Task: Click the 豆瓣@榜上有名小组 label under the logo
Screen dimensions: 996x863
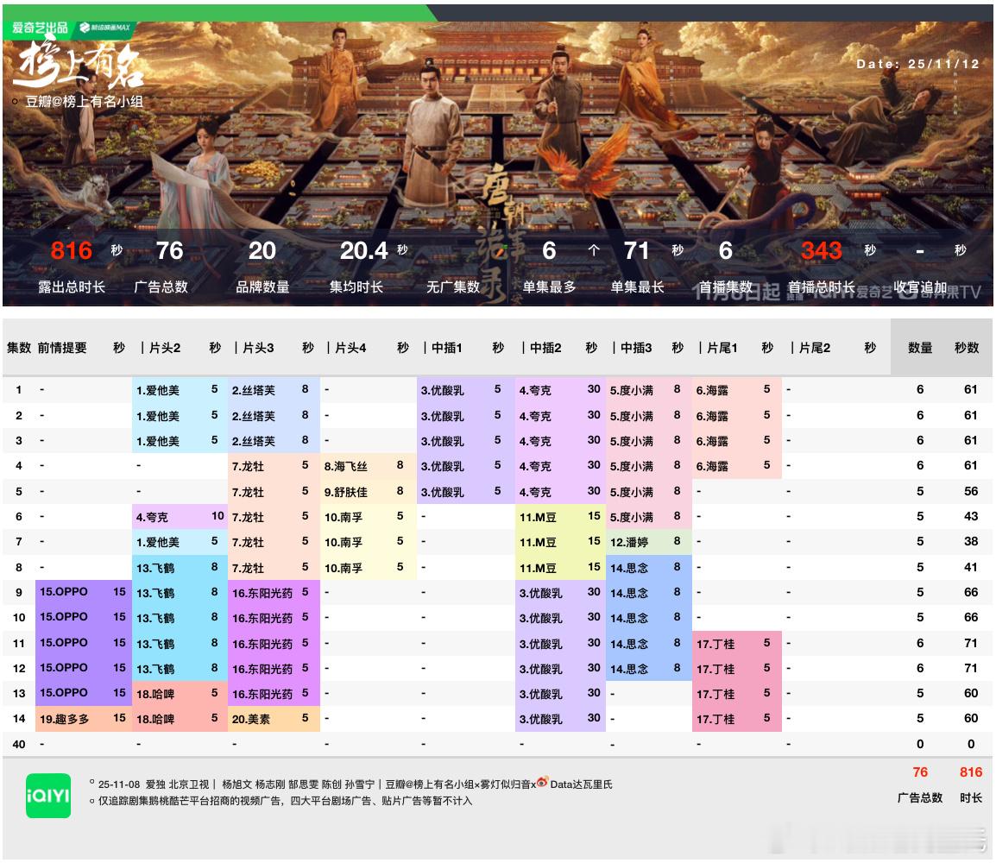Action: point(84,102)
